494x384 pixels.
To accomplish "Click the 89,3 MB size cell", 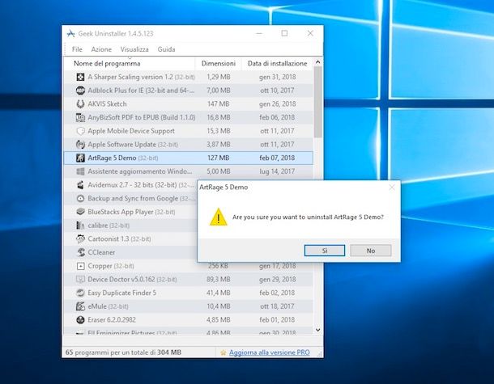I will (219, 279).
